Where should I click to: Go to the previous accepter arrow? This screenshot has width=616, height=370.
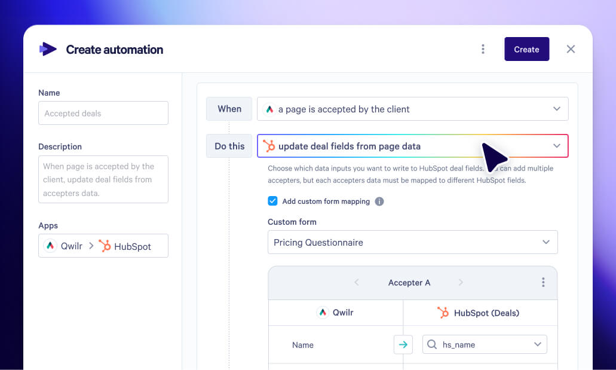[356, 282]
